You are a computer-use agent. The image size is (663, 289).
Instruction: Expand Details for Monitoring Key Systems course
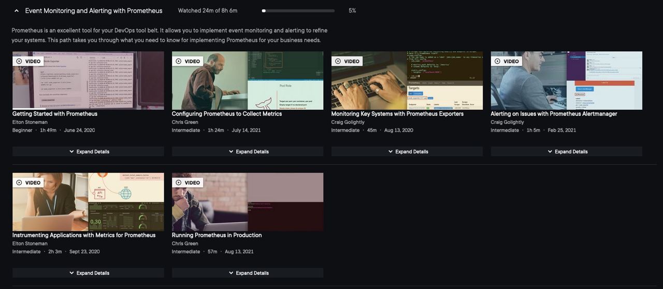click(407, 152)
